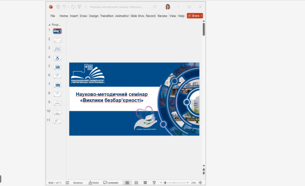This screenshot has width=305, height=186.
Task: Select slide 9 thumbnail
Action: (57, 103)
